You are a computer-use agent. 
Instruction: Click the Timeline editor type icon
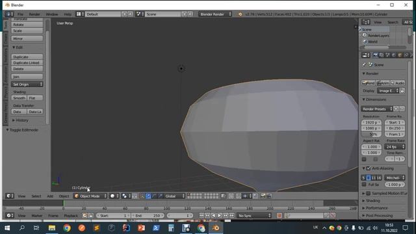coord(10,216)
